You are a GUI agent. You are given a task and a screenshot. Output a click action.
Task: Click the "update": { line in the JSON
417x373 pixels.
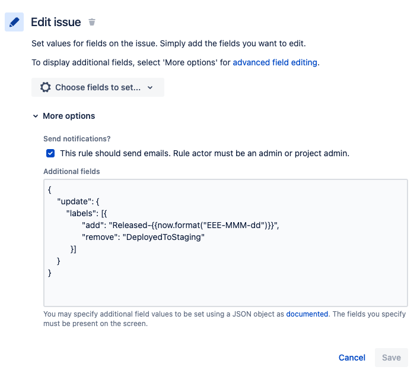pyautogui.click(x=78, y=201)
